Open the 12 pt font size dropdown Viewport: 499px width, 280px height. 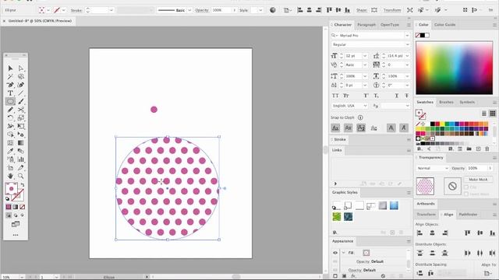365,56
